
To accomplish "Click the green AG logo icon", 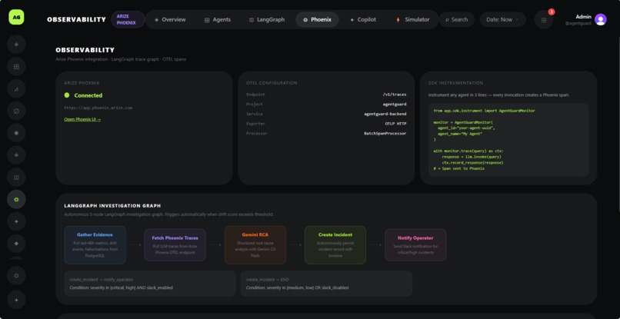I will 16,18.
